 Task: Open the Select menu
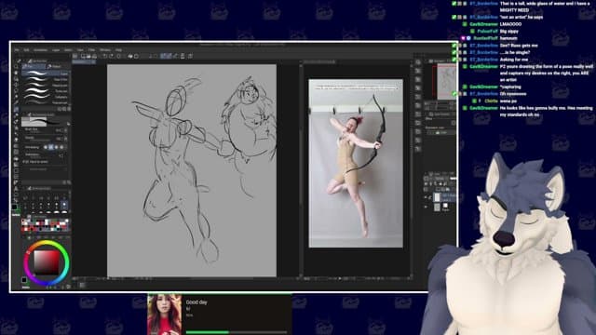coord(68,49)
